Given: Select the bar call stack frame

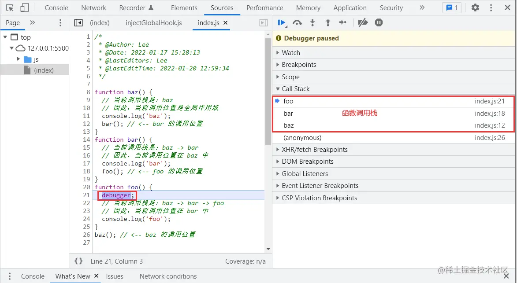Looking at the screenshot, I should [393, 113].
